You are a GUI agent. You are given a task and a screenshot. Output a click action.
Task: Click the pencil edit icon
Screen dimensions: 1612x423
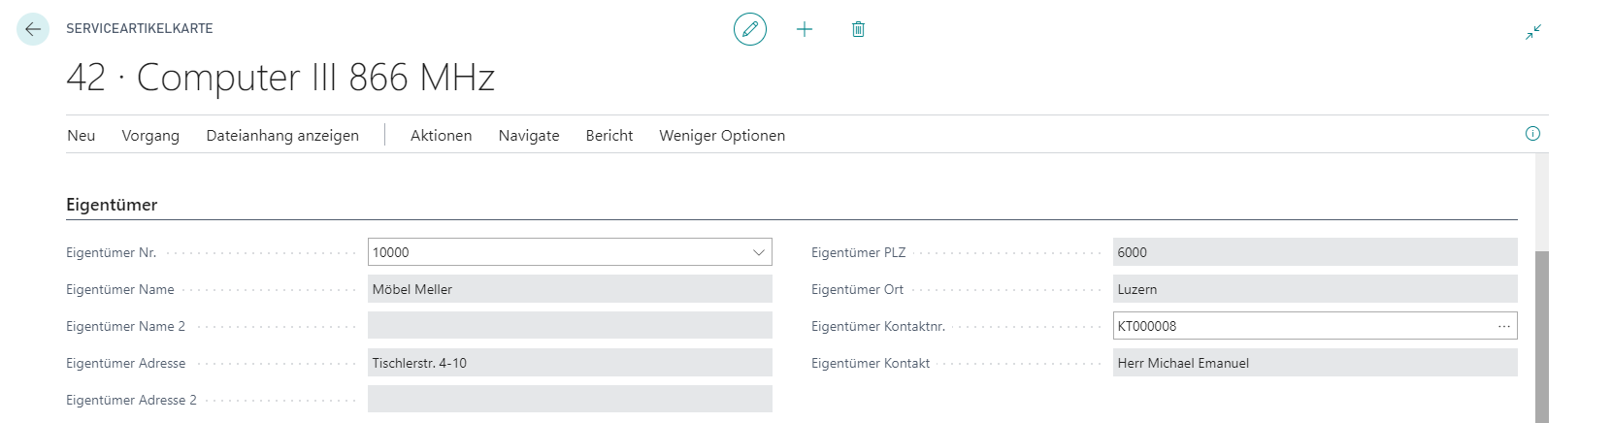pos(750,29)
